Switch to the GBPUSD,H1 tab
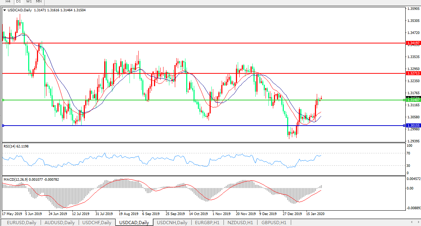The width and height of the screenshot is (421, 226). click(x=274, y=222)
